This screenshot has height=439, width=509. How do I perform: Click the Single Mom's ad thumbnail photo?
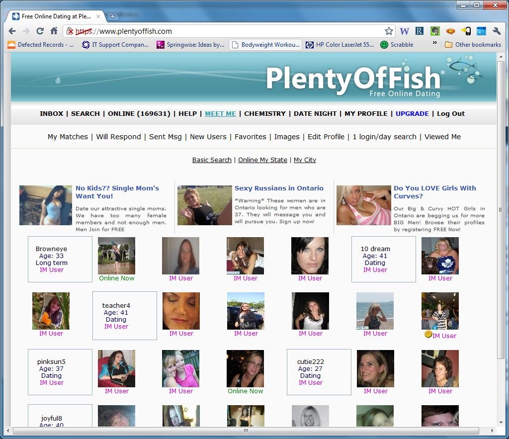click(45, 205)
